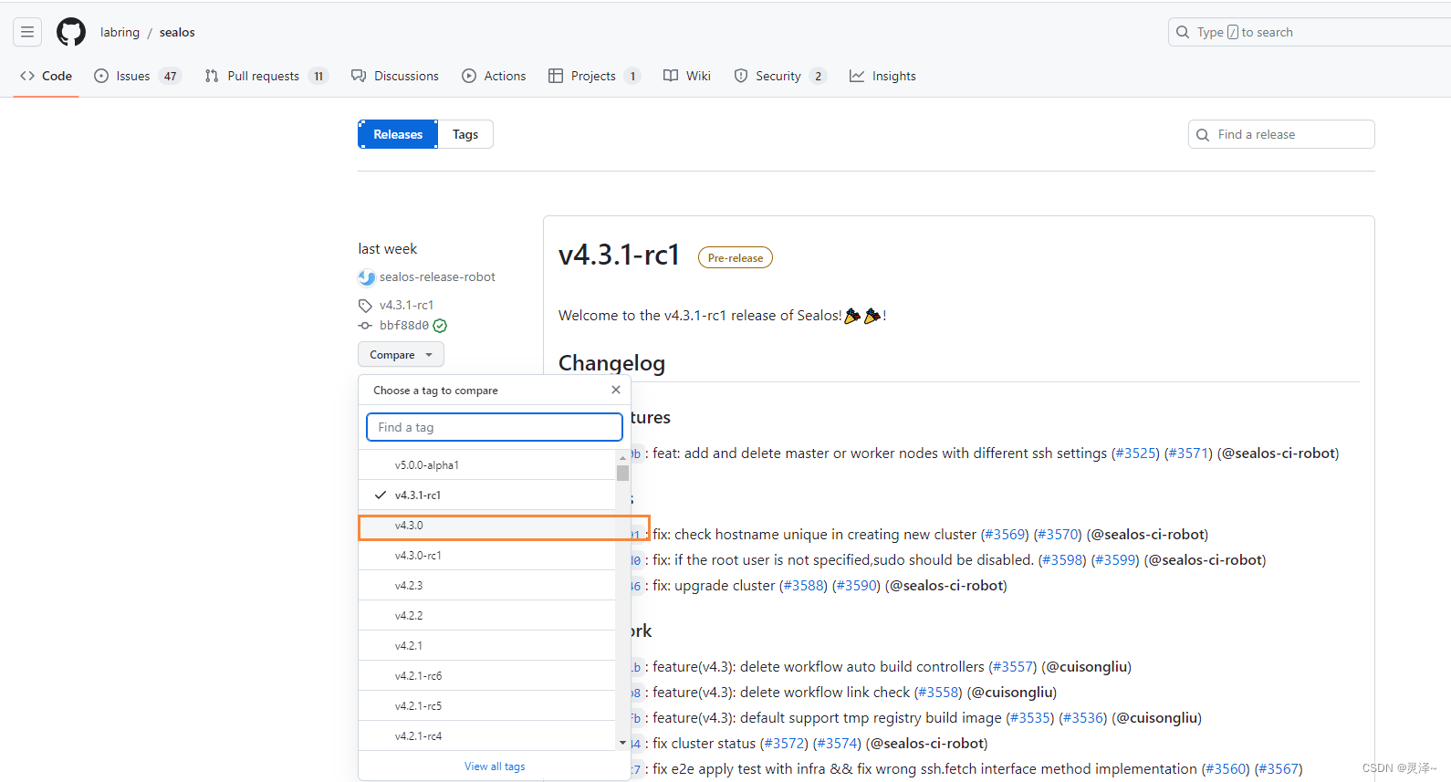Open sealos-release-robot profile
The image size is (1451, 782).
(x=437, y=277)
